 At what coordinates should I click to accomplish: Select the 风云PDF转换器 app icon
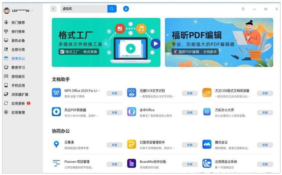pos(56,112)
